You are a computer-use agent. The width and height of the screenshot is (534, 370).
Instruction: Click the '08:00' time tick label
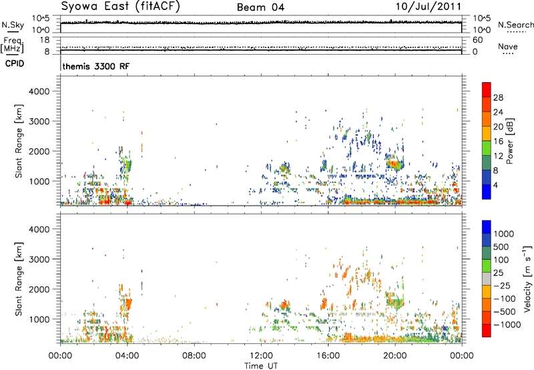(x=194, y=356)
